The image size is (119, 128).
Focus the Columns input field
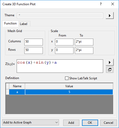[34, 42]
